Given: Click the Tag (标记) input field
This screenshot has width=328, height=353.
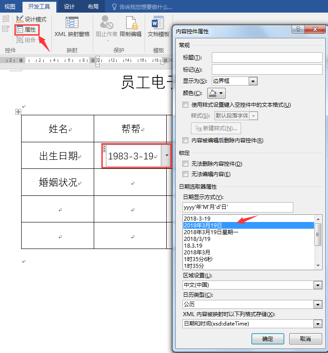Looking at the screenshot, I should pos(267,69).
